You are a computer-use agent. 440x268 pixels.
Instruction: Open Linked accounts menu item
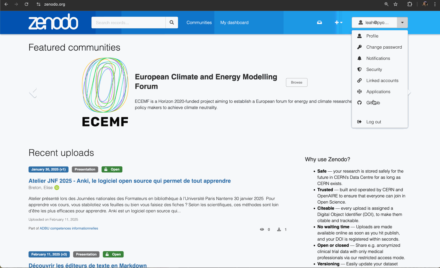380,81
